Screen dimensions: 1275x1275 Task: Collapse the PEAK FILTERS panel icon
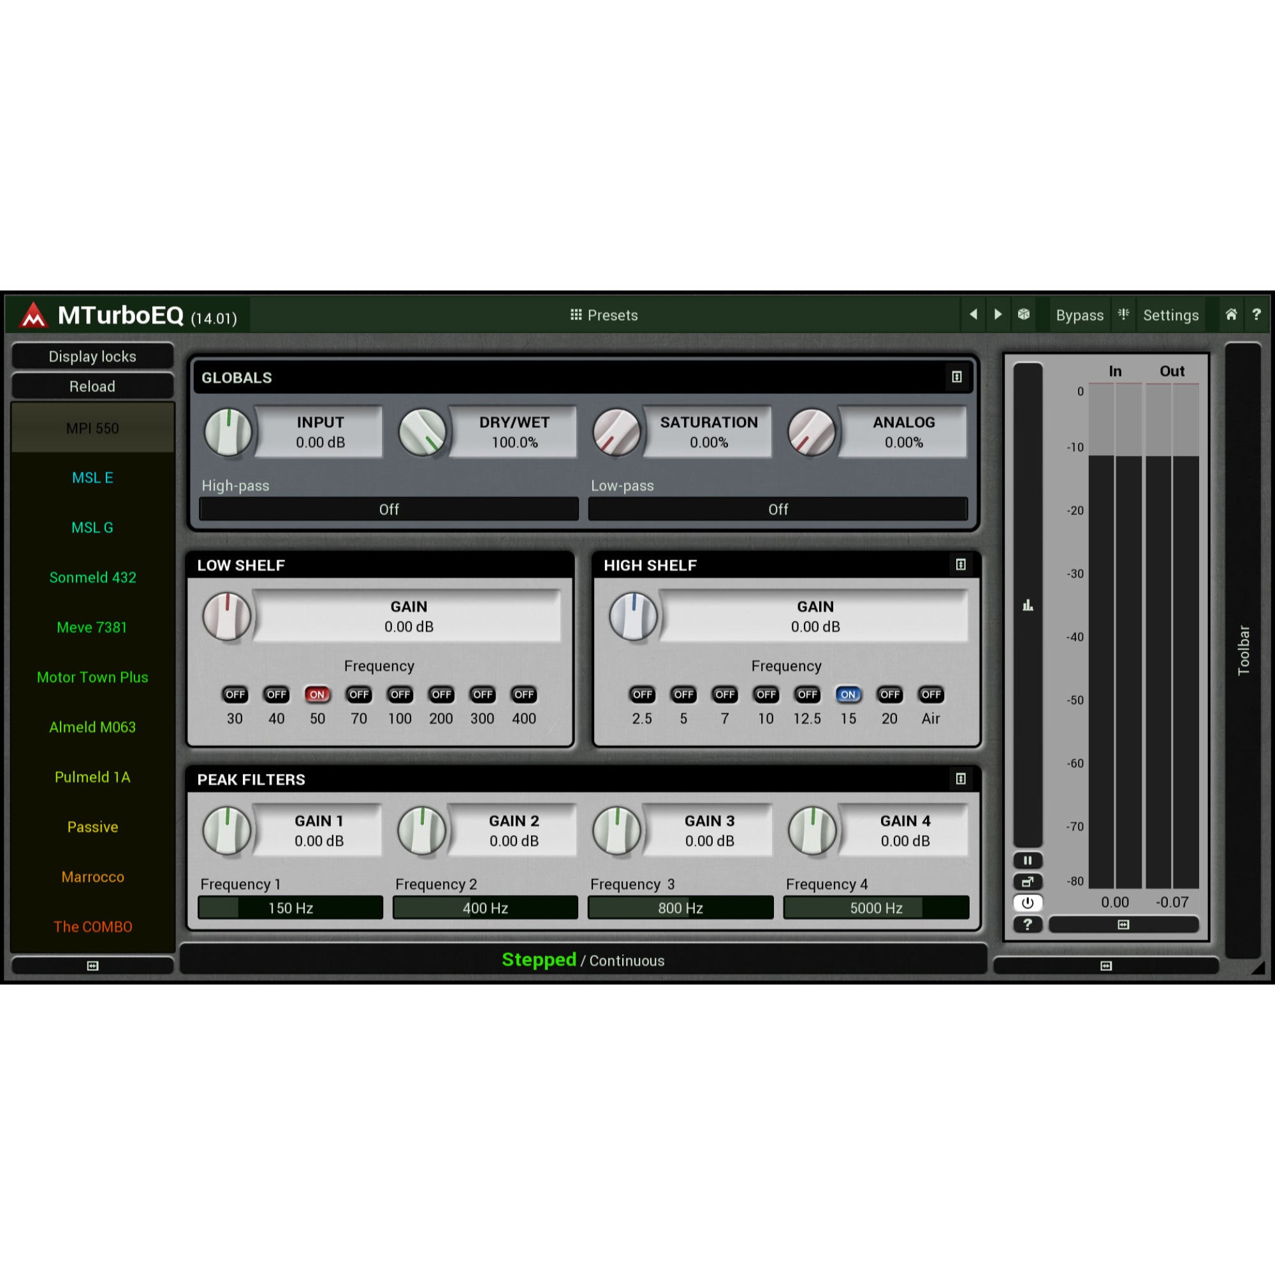961,779
